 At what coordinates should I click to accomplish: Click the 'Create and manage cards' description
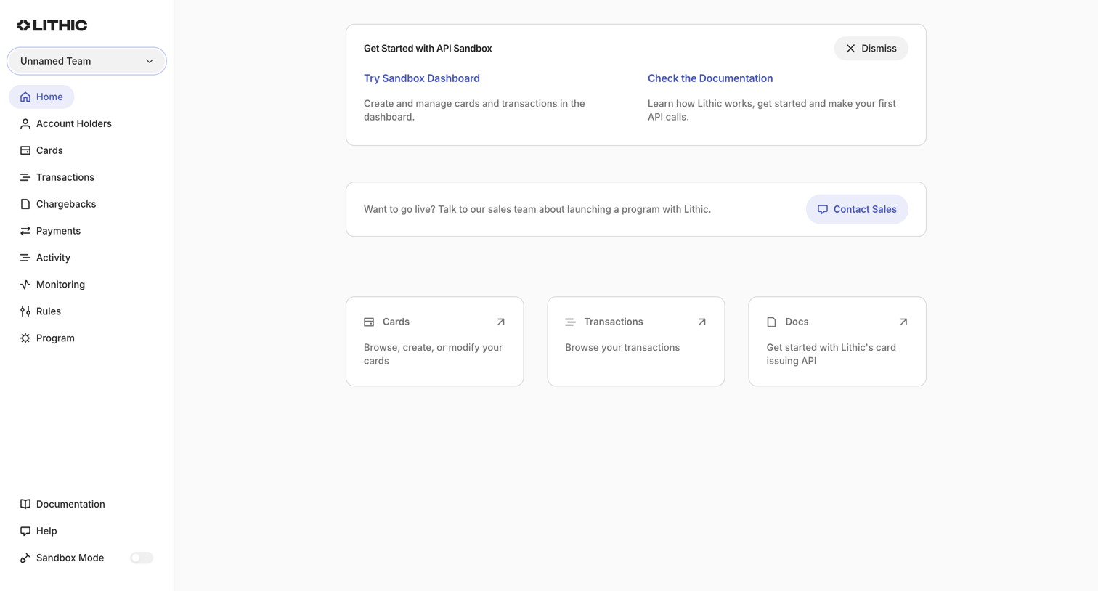(x=474, y=110)
